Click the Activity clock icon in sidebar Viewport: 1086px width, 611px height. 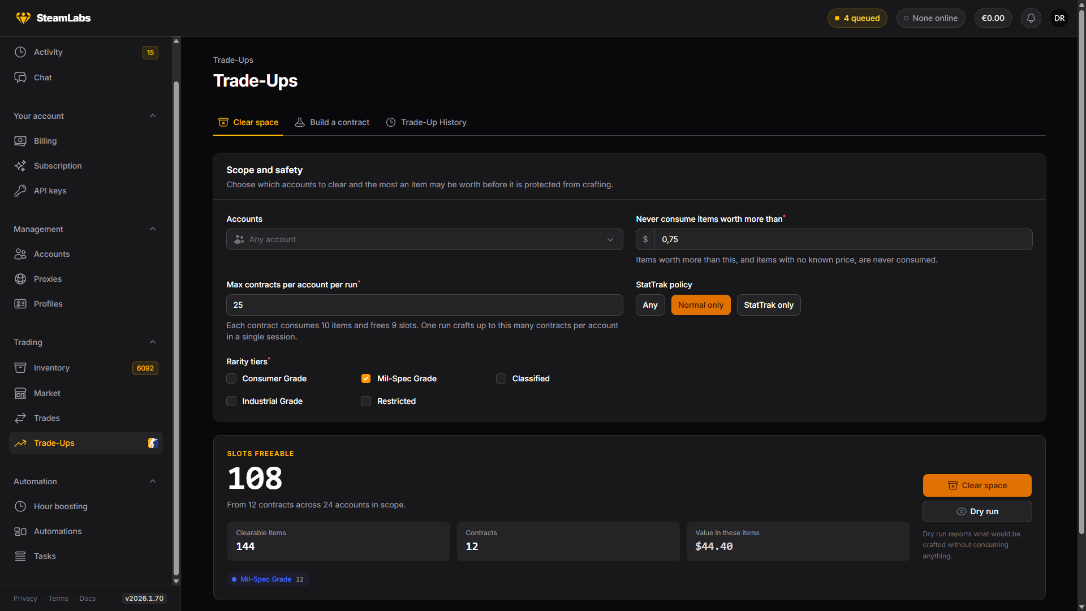(x=20, y=52)
